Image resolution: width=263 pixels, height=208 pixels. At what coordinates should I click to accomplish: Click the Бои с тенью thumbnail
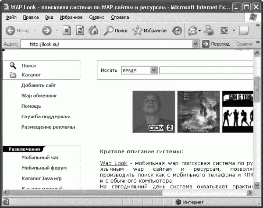(238, 112)
